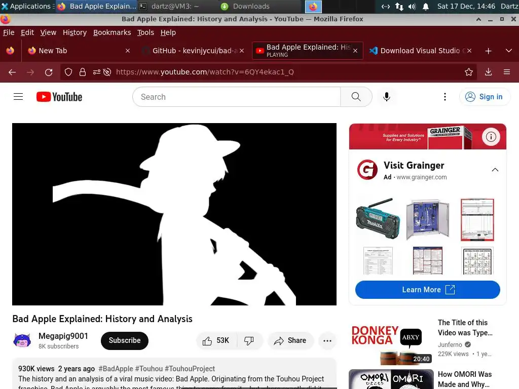519x389 pixels.
Task: Like the video with thumbs up
Action: [x=216, y=341]
